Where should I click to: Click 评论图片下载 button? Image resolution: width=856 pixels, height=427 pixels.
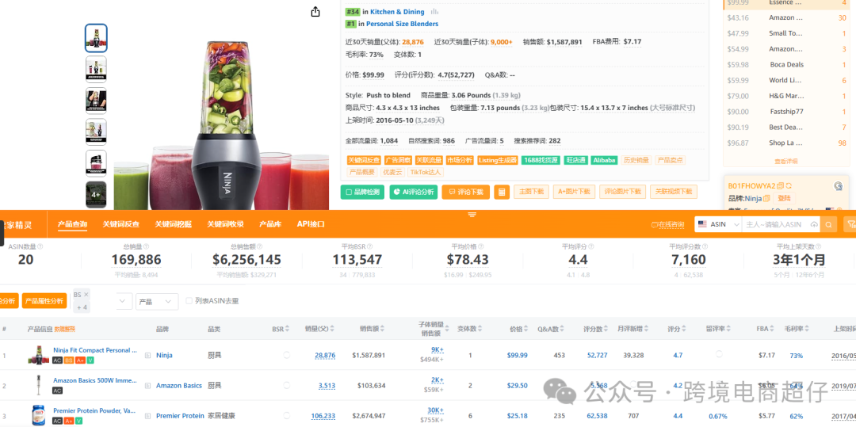pos(622,192)
